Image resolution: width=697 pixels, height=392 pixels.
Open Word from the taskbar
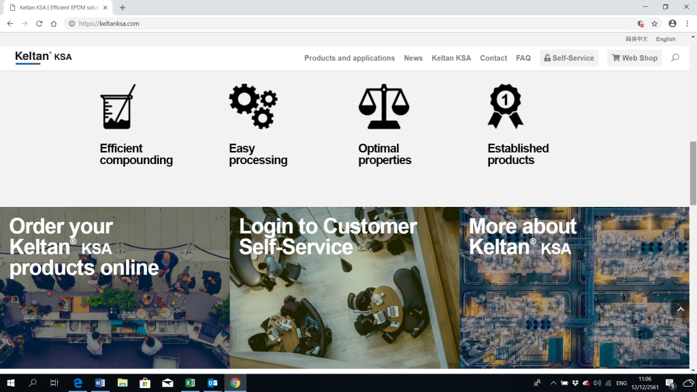click(100, 382)
